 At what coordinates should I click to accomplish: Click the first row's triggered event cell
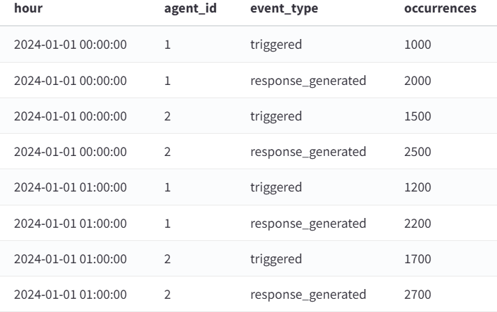point(276,45)
